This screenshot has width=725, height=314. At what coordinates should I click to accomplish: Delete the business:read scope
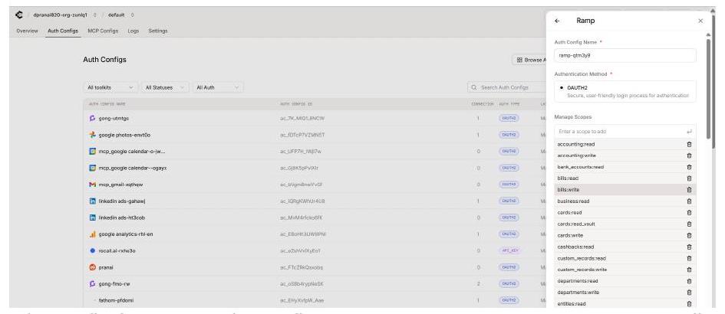(689, 201)
